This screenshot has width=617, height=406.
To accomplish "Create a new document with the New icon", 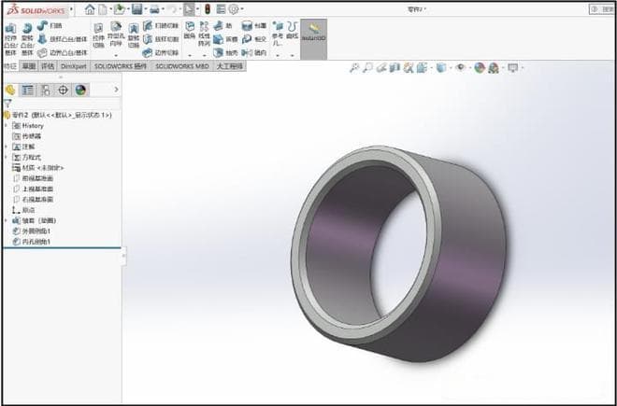I will click(x=103, y=9).
